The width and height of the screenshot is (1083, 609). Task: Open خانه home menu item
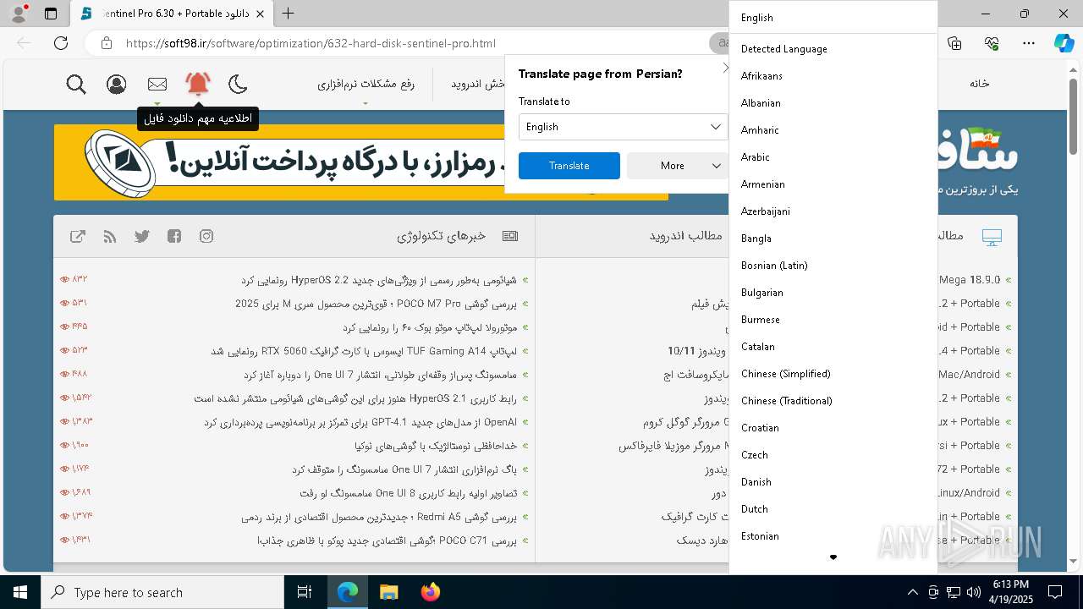980,83
